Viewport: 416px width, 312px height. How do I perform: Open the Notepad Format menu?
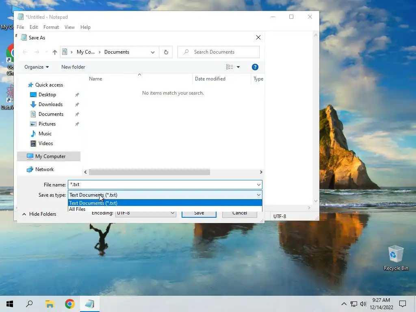point(51,27)
